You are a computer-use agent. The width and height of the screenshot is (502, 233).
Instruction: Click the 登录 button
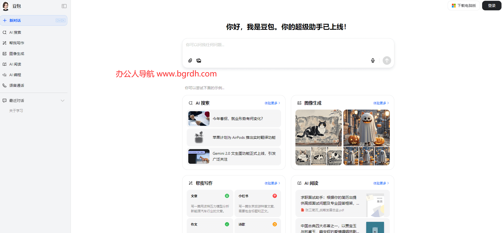pyautogui.click(x=492, y=6)
